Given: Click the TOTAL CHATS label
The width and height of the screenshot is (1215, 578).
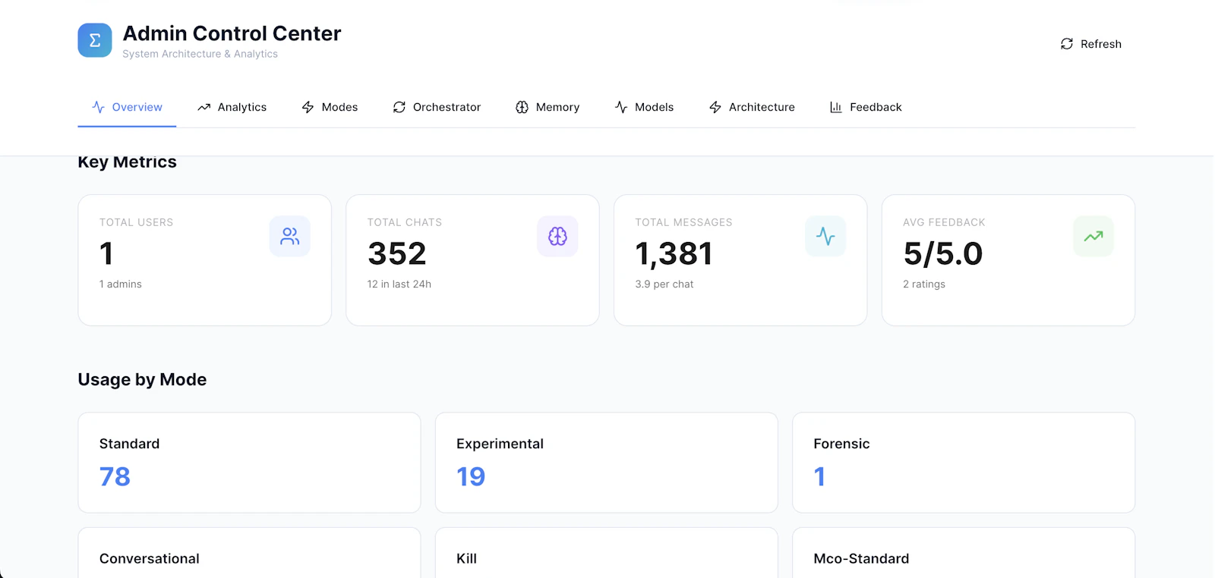Looking at the screenshot, I should coord(405,222).
